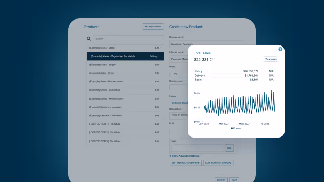This screenshot has width=324, height=182.
Task: Click the Eat in sales row
Action: click(234, 80)
